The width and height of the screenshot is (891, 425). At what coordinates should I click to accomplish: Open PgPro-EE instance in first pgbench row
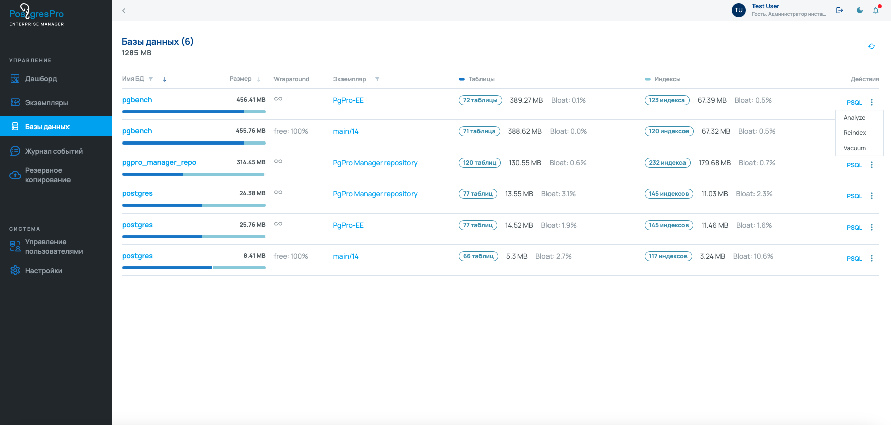348,100
